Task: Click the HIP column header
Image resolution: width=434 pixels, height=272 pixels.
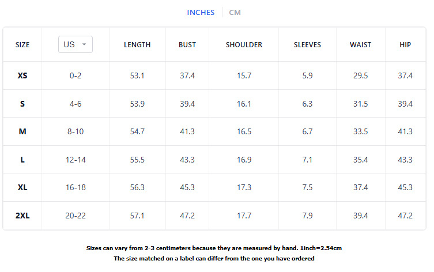Action: coord(405,45)
